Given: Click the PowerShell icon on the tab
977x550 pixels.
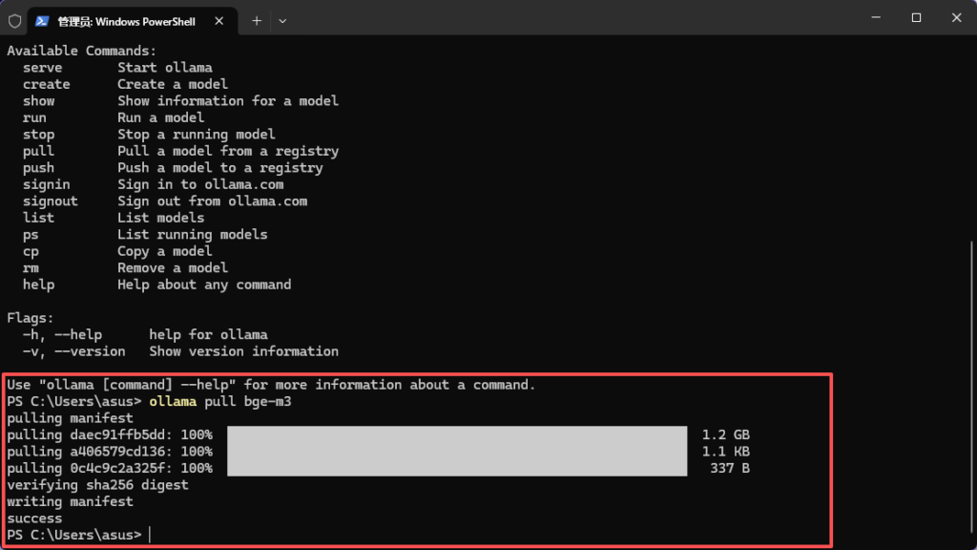Looking at the screenshot, I should coord(43,21).
